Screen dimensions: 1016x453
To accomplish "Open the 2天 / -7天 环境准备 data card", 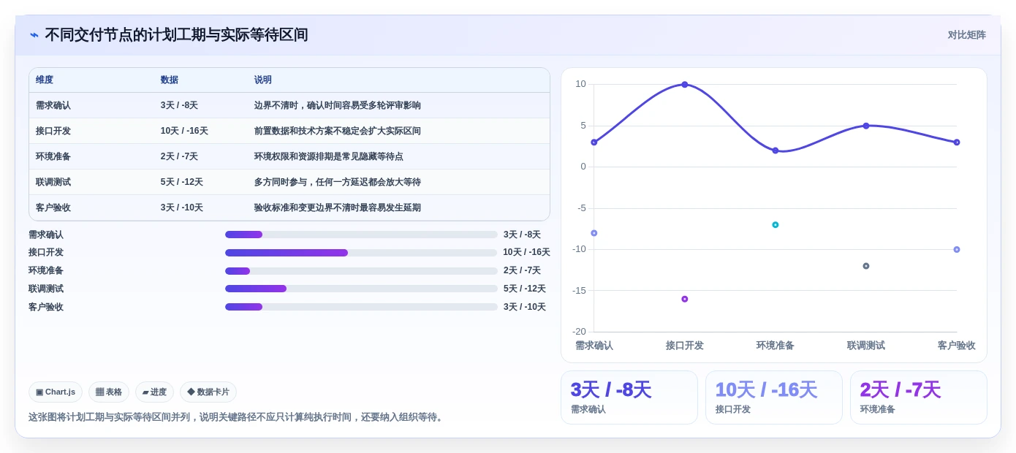I will pyautogui.click(x=919, y=397).
